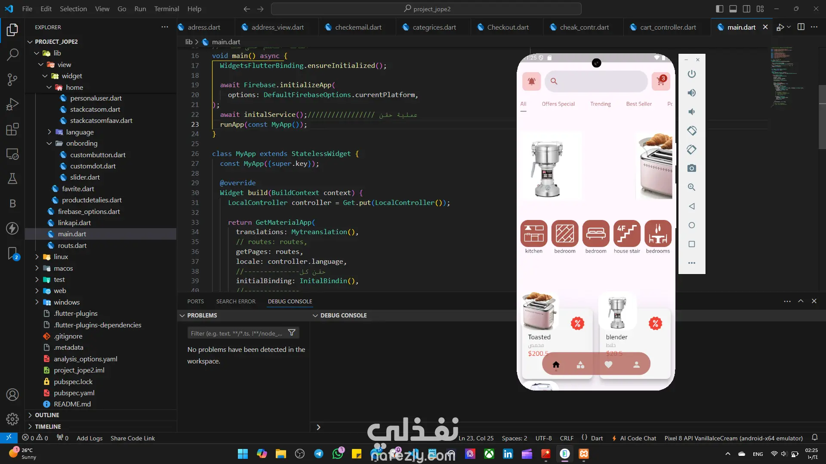
Task: Select the Trending tab in the app
Action: tap(600, 104)
